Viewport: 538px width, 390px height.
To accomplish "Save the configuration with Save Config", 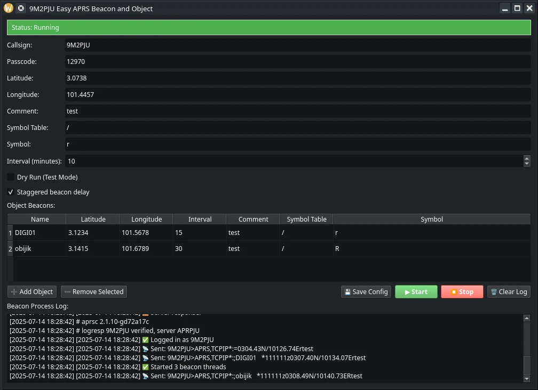I will [x=366, y=292].
